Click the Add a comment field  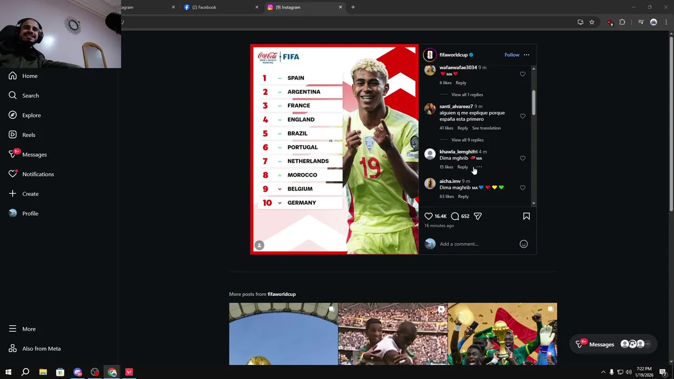click(477, 244)
